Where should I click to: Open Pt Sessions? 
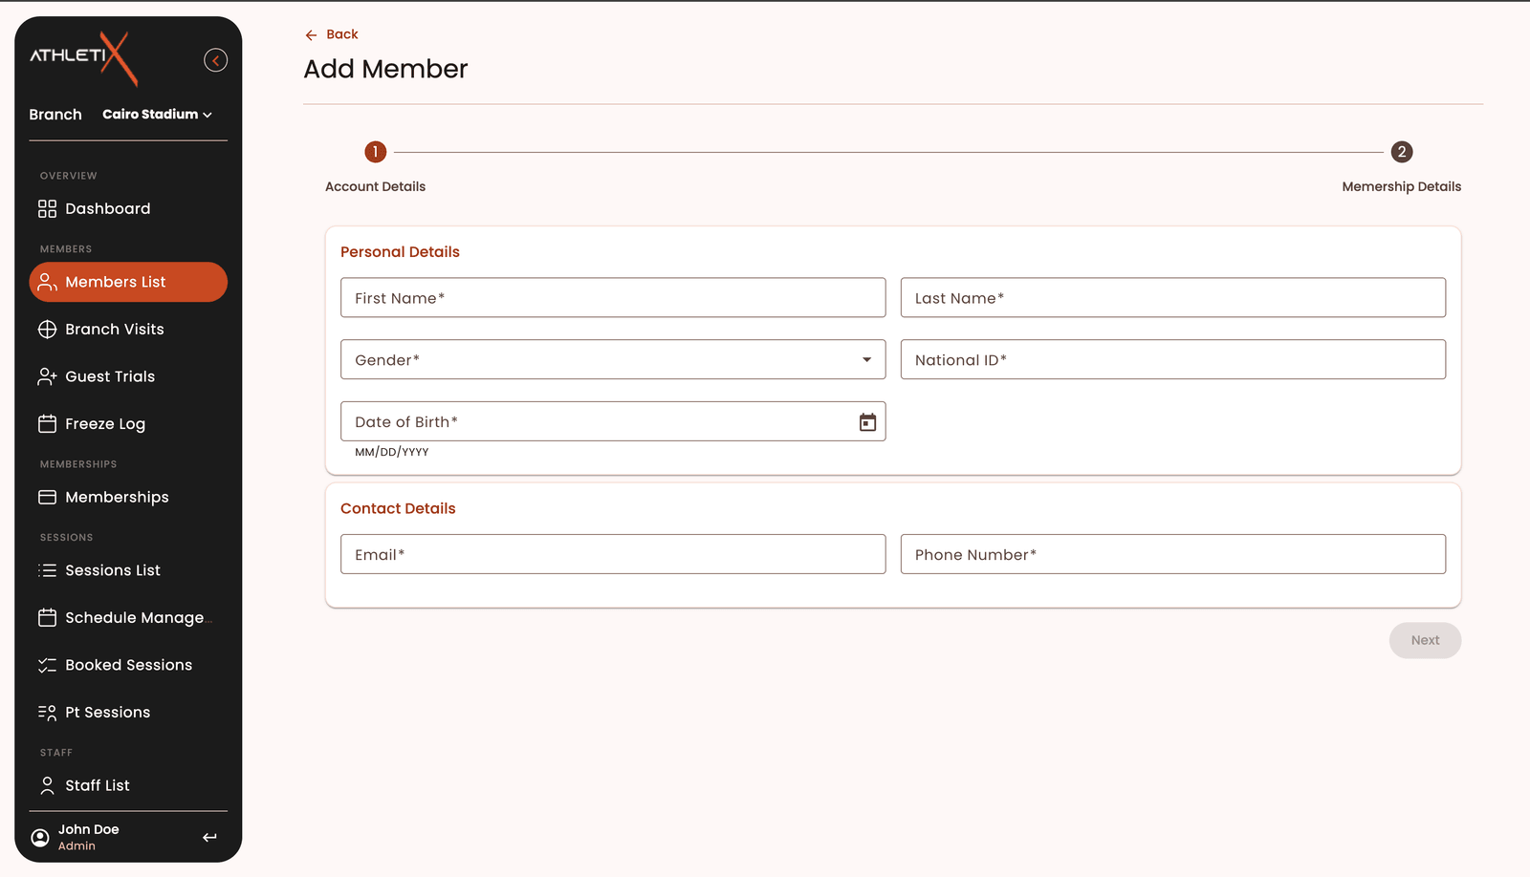[x=128, y=712]
